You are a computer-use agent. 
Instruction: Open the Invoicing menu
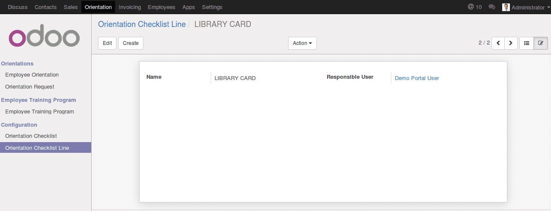[130, 7]
